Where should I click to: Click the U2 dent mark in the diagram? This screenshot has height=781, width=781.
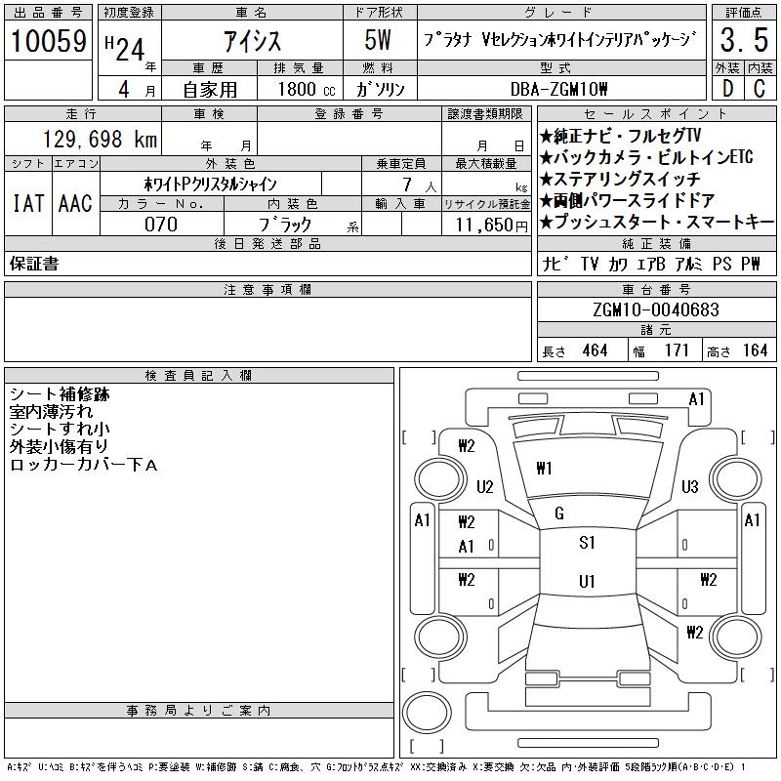pos(484,486)
